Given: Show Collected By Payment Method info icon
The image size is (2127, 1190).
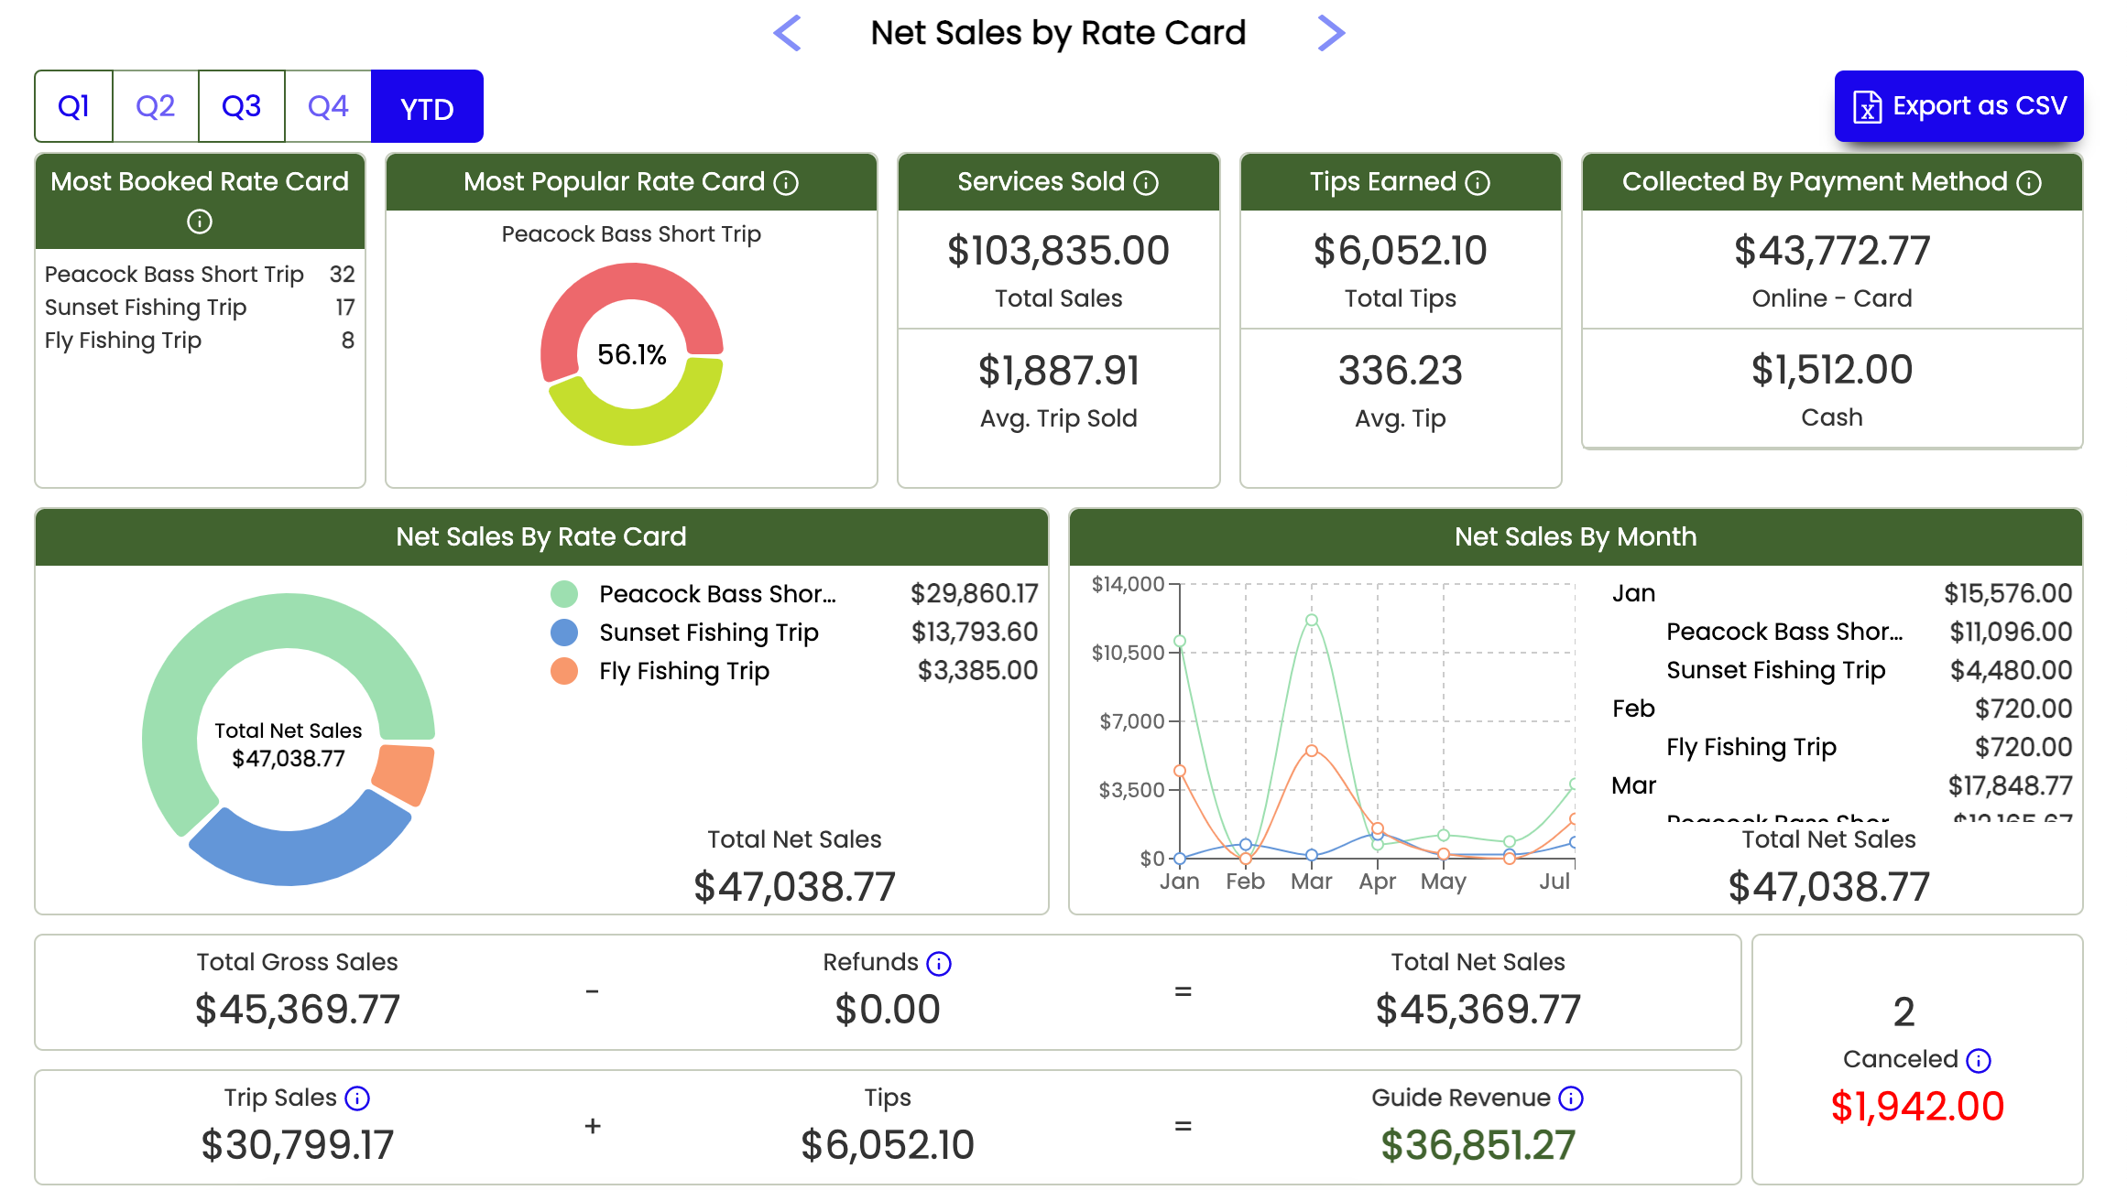Looking at the screenshot, I should click(x=2029, y=183).
